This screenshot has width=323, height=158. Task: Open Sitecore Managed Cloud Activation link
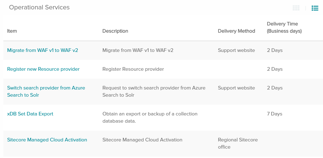[x=47, y=140]
